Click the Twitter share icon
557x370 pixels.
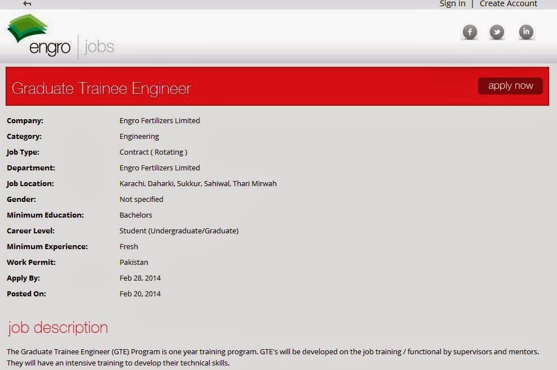[497, 32]
